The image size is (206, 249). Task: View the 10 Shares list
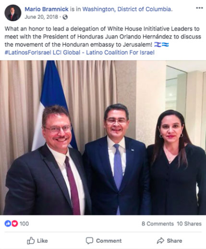pos(189,224)
